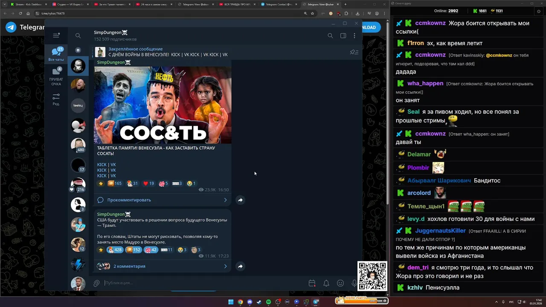Click first VK link in the post
This screenshot has width=546, height=307.
point(113,165)
